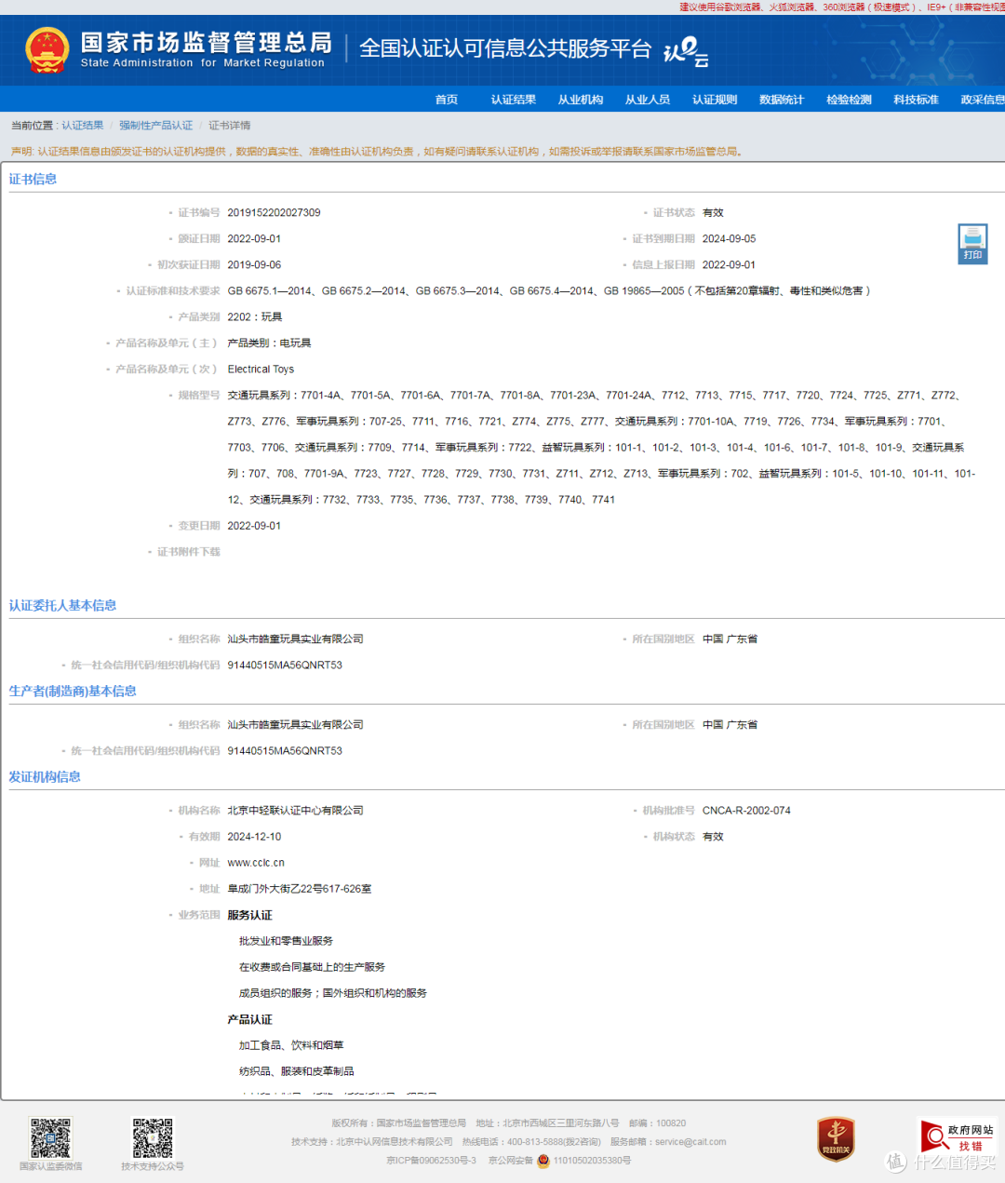Click the print (打印) icon
1005x1183 pixels.
(972, 244)
